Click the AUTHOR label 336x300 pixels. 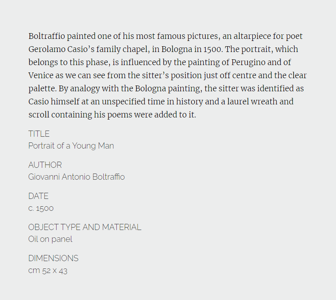click(45, 165)
